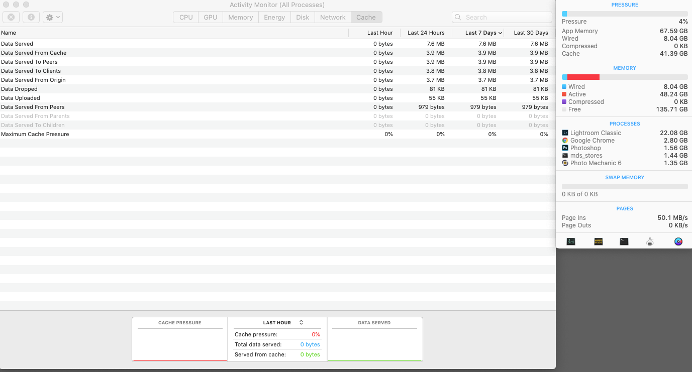Click the PROCESSES section heading
The width and height of the screenshot is (692, 372).
[x=625, y=123]
